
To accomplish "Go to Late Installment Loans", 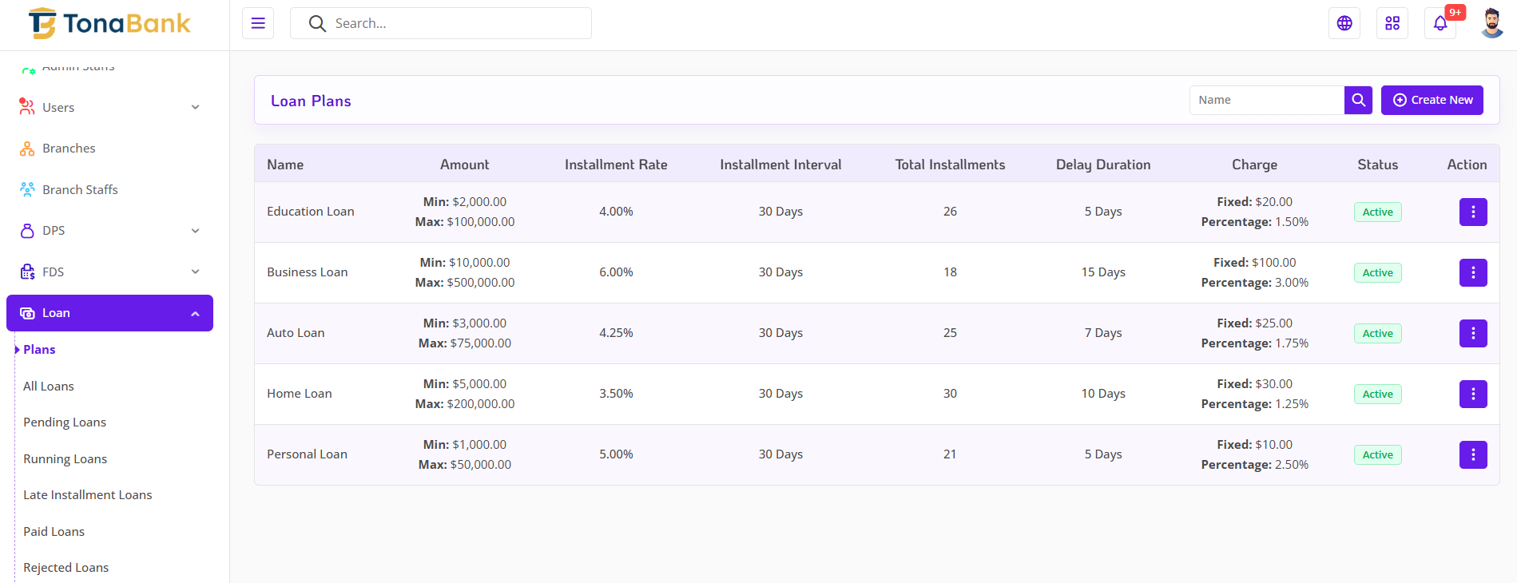I will tap(87, 495).
